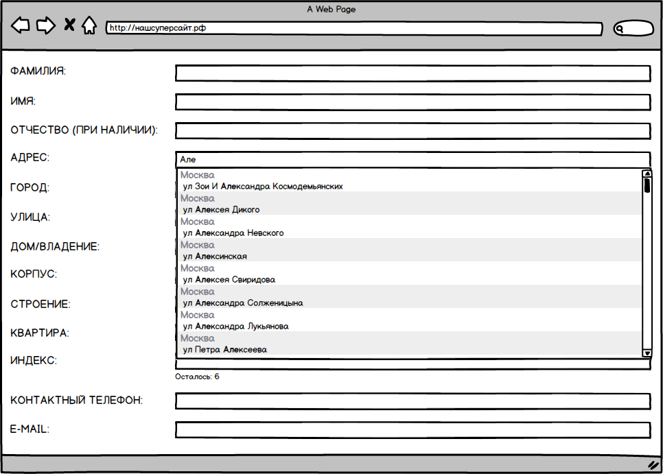The image size is (663, 474).
Task: Select suggestion 'ул Зои И Александра Космодемьянских'
Action: pos(409,180)
